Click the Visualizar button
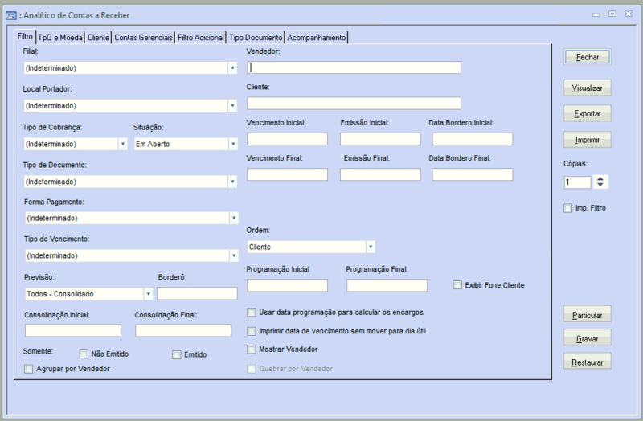 click(588, 88)
